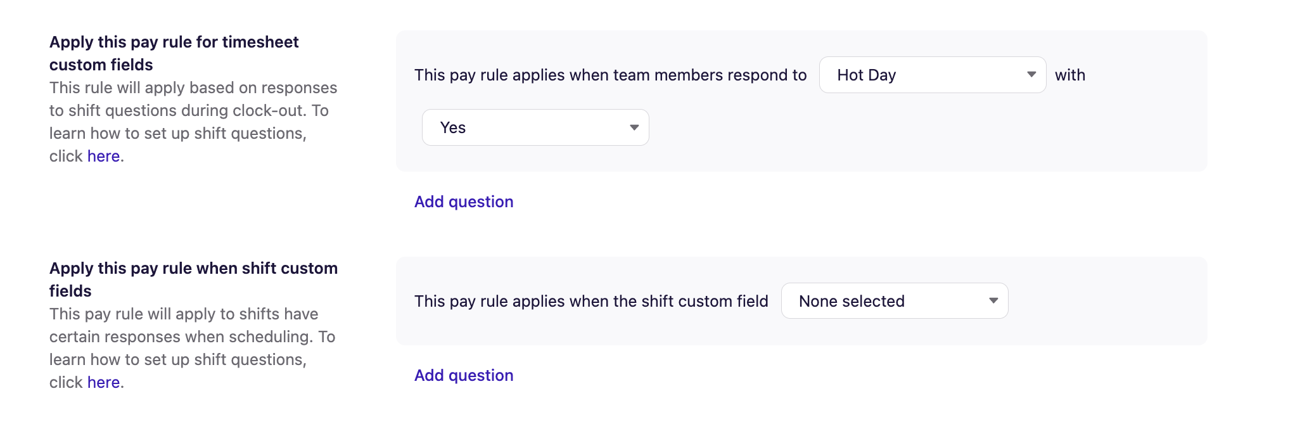Open the 'here' link in shift fields description

click(x=103, y=382)
